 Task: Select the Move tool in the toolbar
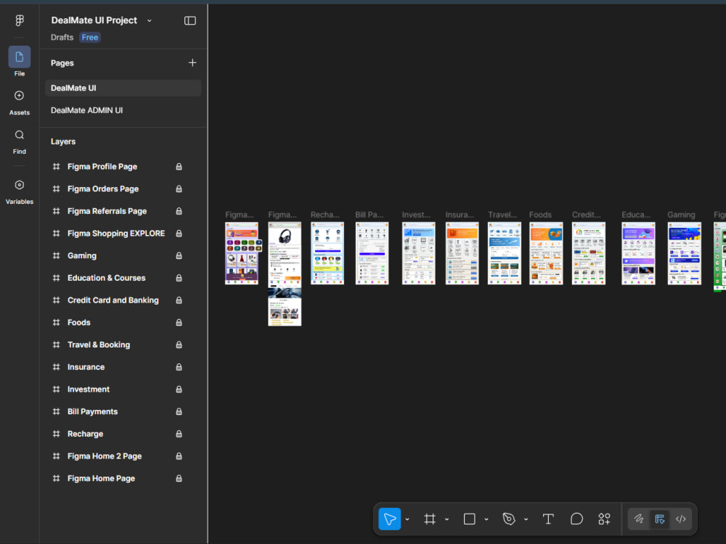point(390,519)
